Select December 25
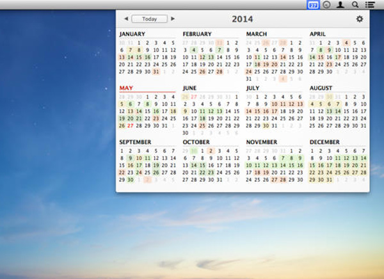The height and width of the screenshot is (279, 384). point(338,172)
